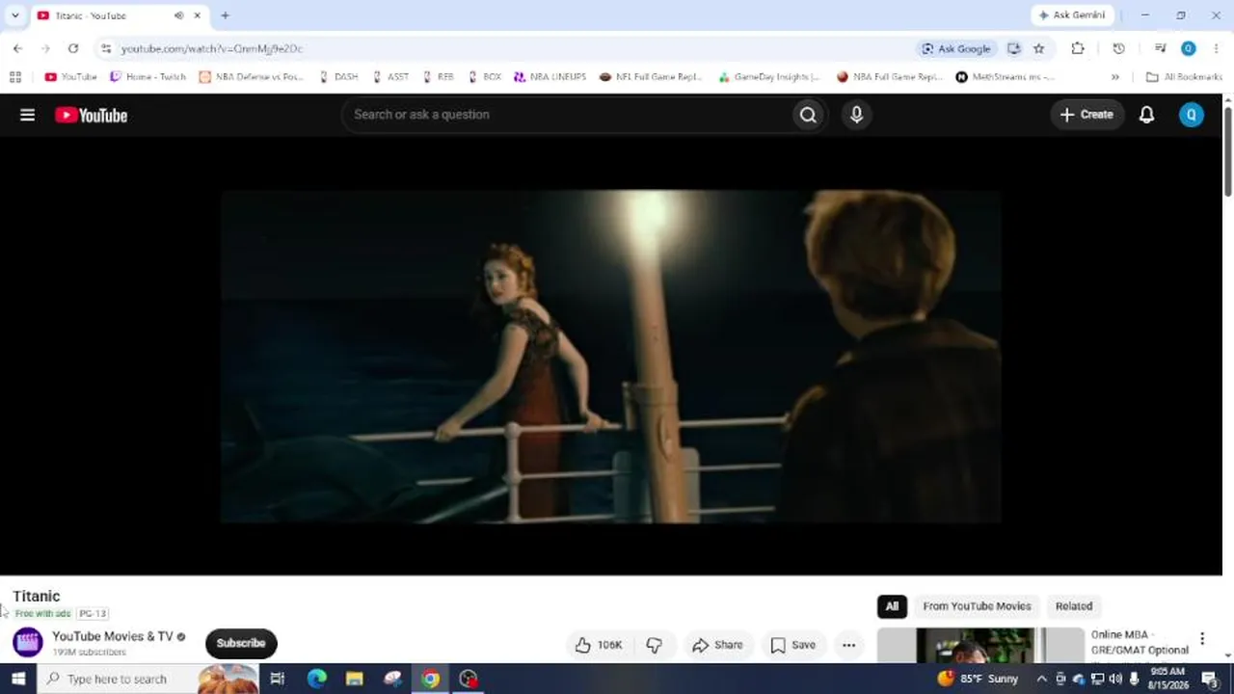View site information icon in address bar
This screenshot has width=1234, height=694.
pyautogui.click(x=106, y=48)
